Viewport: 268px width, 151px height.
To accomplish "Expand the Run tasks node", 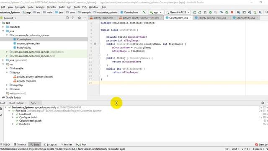I will [13, 124].
